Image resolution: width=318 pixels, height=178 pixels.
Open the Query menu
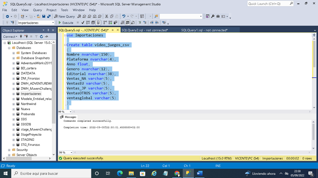(37, 10)
